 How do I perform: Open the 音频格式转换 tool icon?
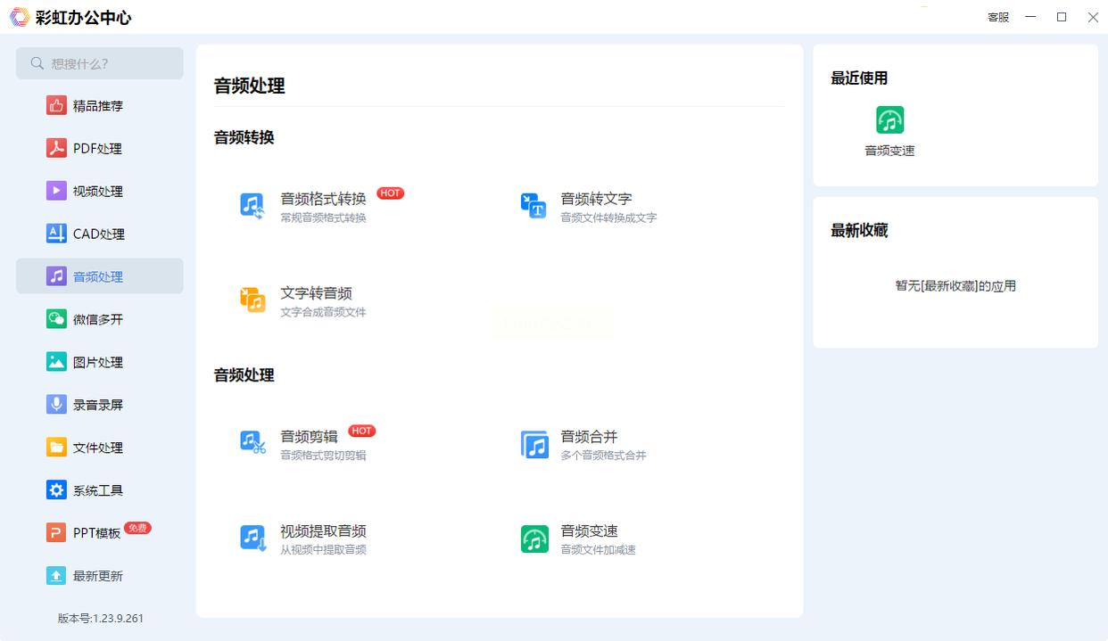[x=252, y=206]
